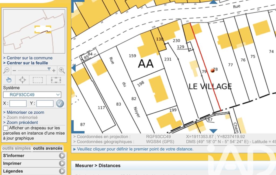Expand the Imprimer section
Viewport: 276px width, 175px height.
[62, 163]
